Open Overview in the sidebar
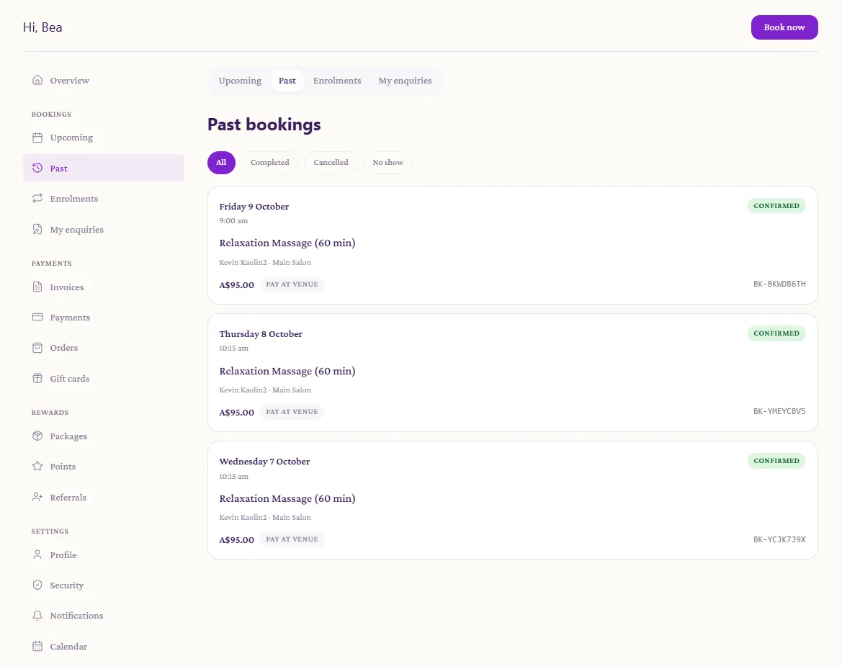The height and width of the screenshot is (669, 842). pyautogui.click(x=104, y=80)
